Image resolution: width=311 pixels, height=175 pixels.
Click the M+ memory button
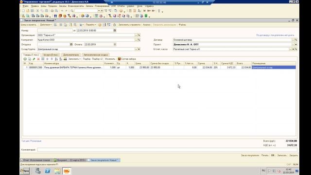click(149, 11)
